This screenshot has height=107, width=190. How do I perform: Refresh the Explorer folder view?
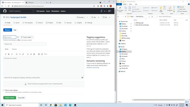point(152,17)
